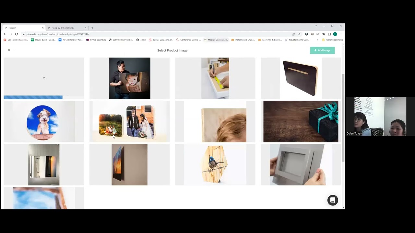Select the gift box with teal ribbon image
Viewport: 415px width, 233px height.
click(x=301, y=121)
